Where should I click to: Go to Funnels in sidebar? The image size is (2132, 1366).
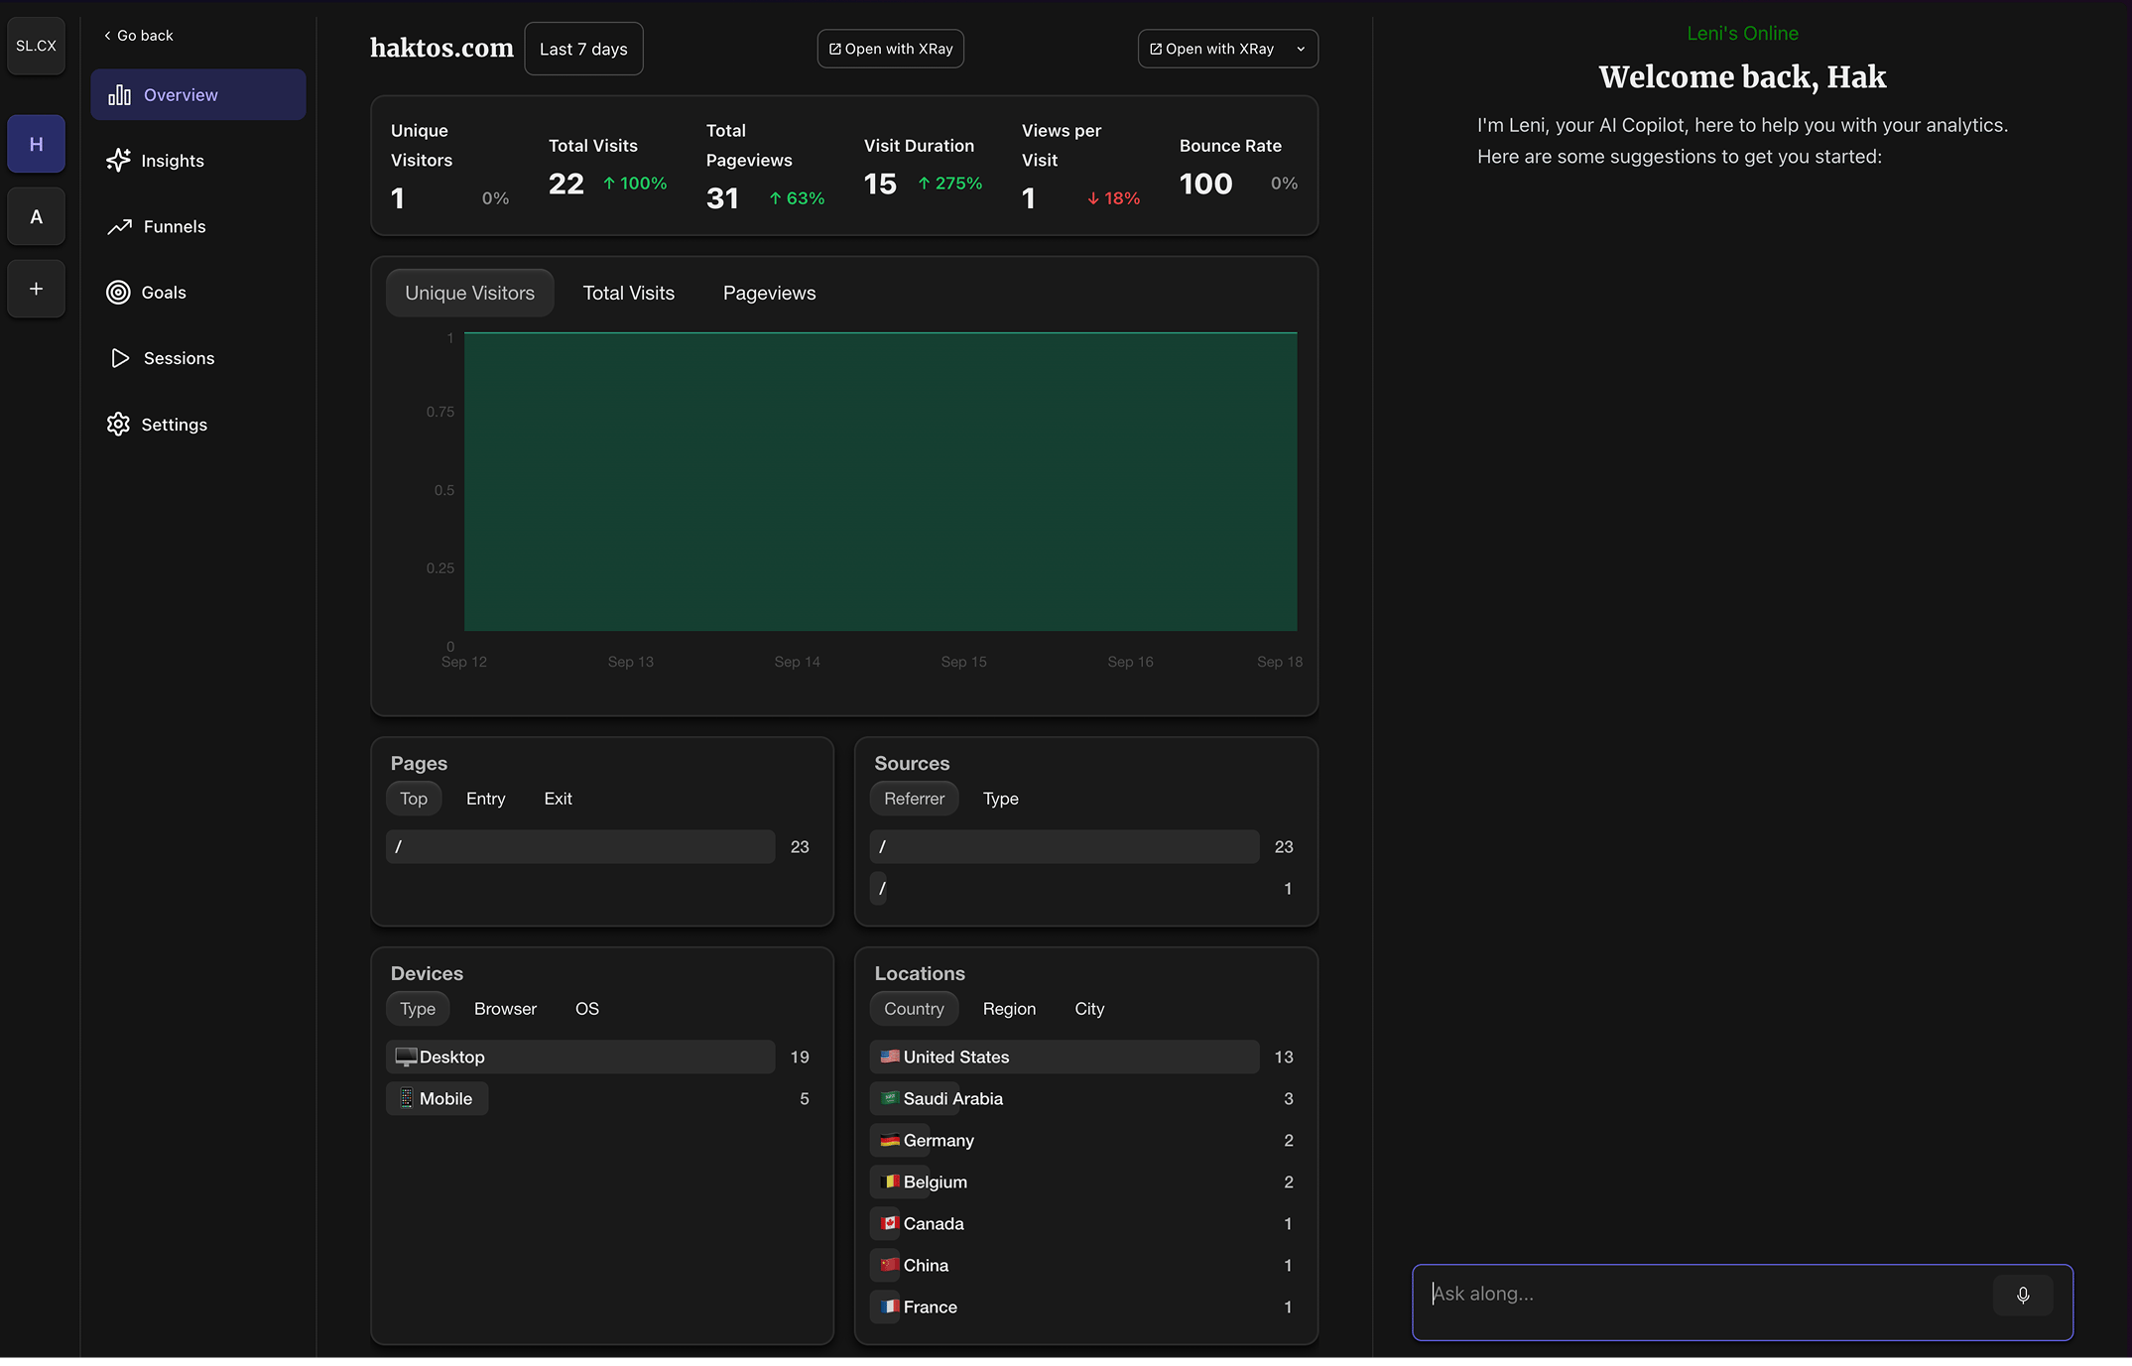[x=174, y=226]
